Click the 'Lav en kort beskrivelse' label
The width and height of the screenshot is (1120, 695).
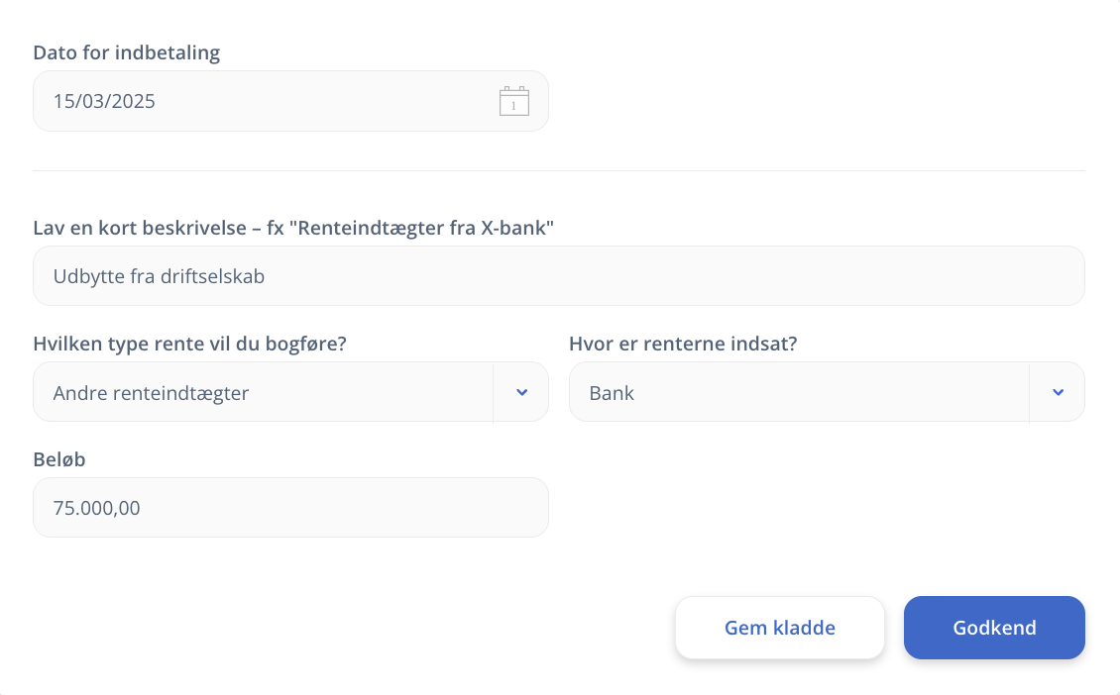click(293, 228)
